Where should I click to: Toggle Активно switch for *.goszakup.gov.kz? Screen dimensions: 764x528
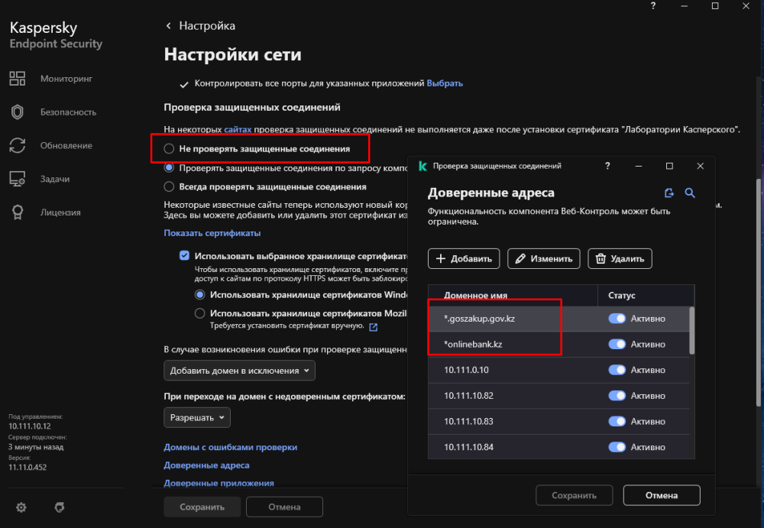pyautogui.click(x=617, y=319)
